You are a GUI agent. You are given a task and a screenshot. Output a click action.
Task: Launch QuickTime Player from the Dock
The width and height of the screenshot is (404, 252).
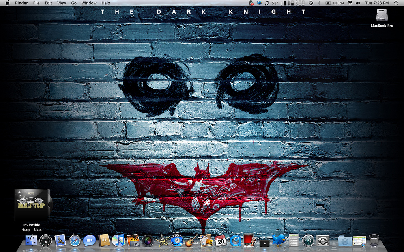click(x=236, y=241)
